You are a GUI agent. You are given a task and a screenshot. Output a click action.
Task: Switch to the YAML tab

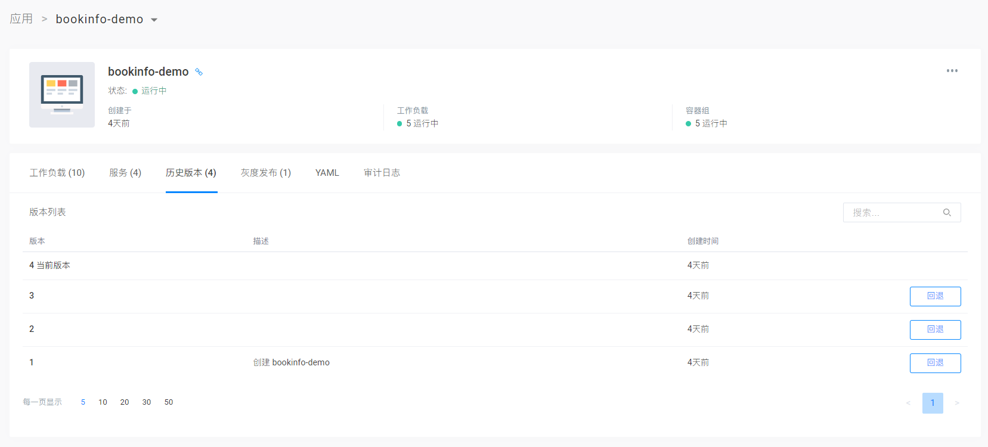pos(327,173)
